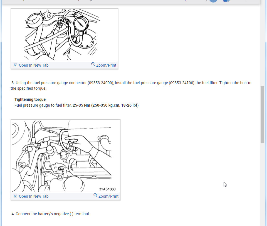The image size is (267, 226).
Task: Click the fuel pressure gauge illustration
Action: (x=64, y=35)
